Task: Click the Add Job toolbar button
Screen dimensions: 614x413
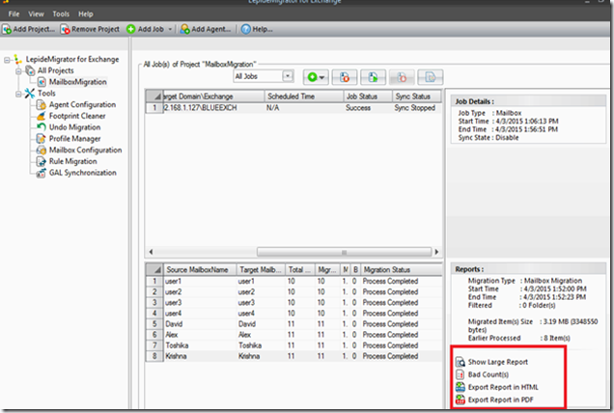Action: (x=145, y=29)
